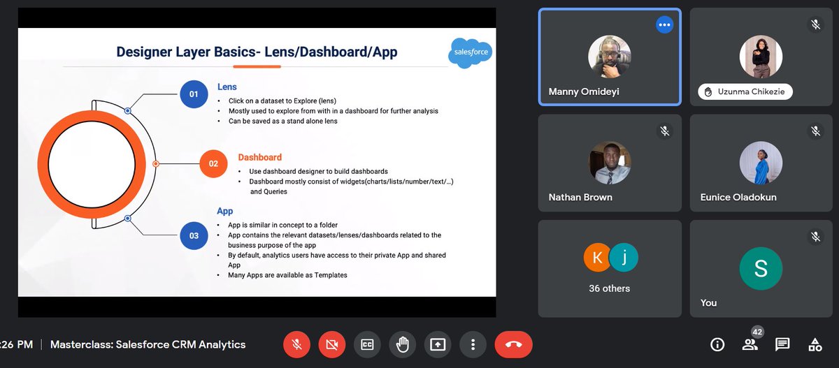The width and height of the screenshot is (839, 368).
Task: Click 'App is similar in concept to a folder'
Action: point(282,226)
